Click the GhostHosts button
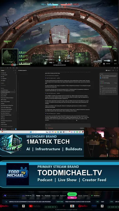The image size is (119, 211). 95,196
